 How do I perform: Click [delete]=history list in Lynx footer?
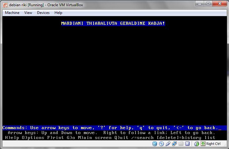point(186,138)
